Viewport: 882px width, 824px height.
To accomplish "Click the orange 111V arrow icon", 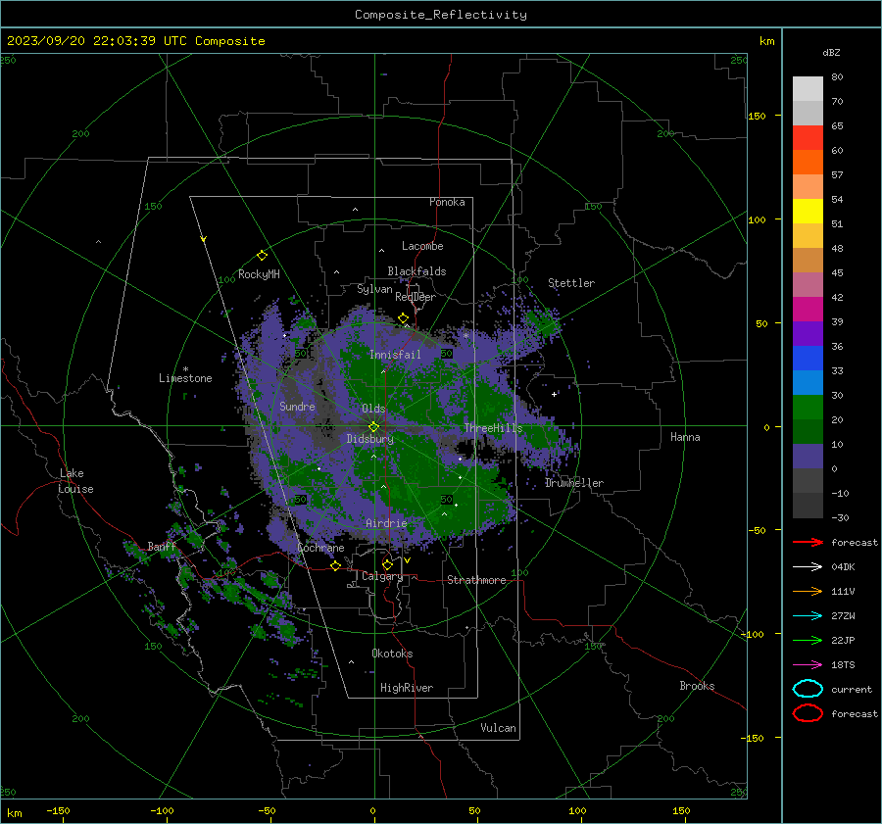I will (808, 591).
